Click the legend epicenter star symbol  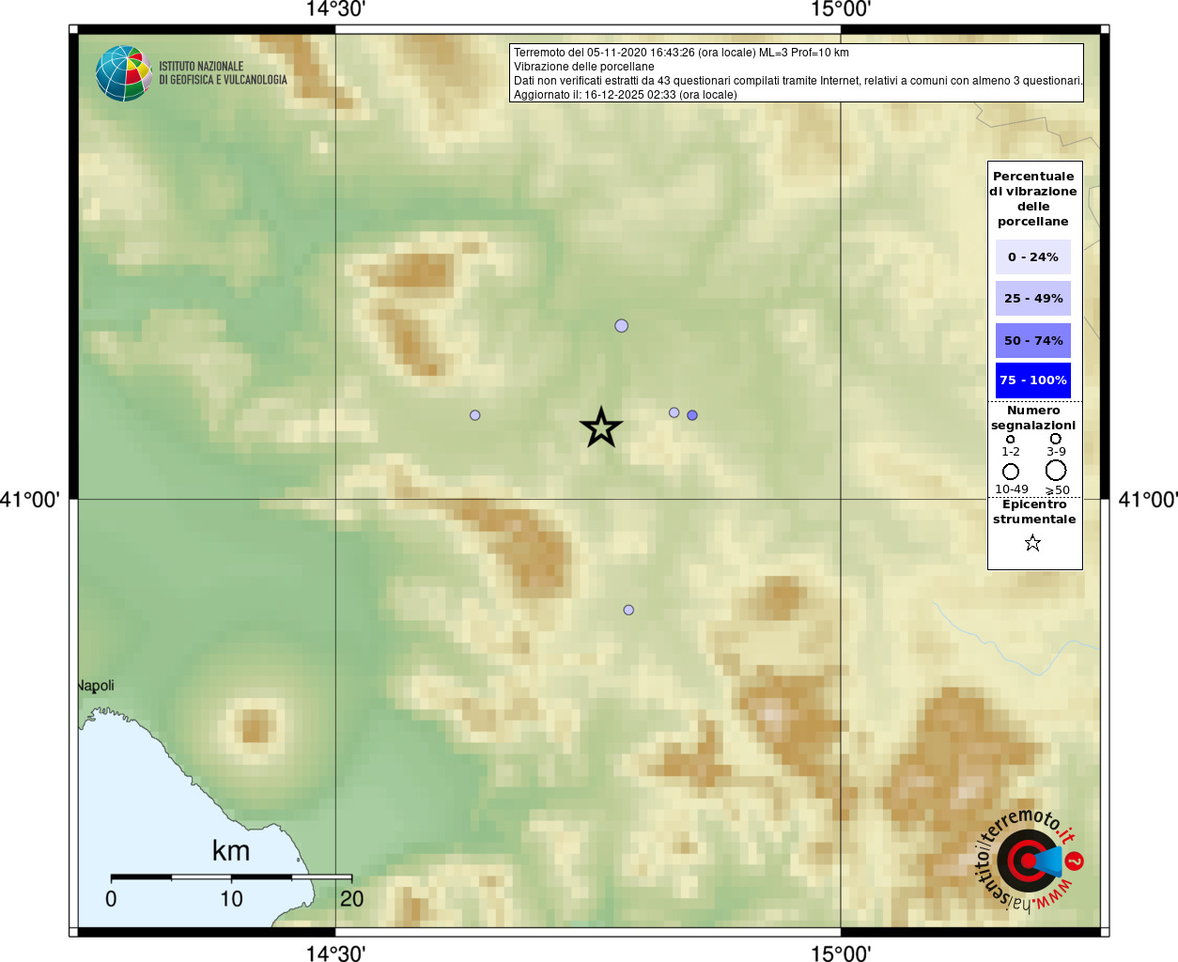click(x=1032, y=543)
